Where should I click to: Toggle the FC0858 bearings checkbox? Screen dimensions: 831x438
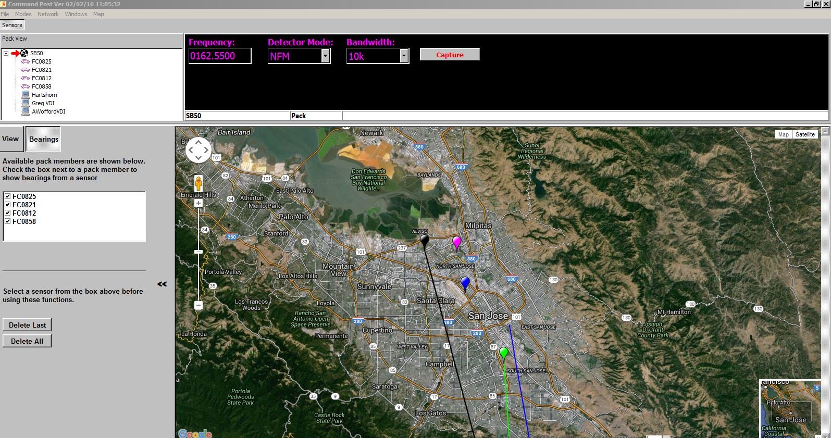pos(7,221)
